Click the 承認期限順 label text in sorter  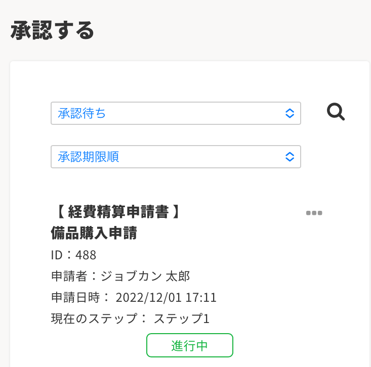click(89, 157)
